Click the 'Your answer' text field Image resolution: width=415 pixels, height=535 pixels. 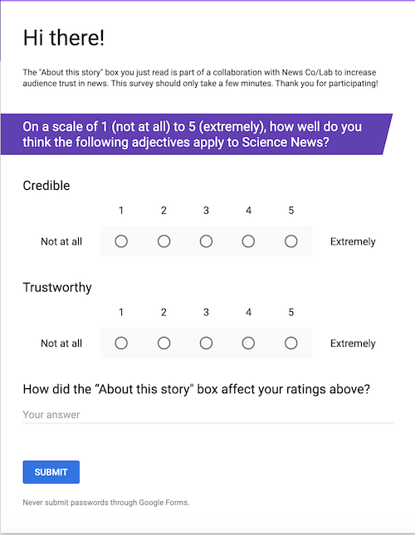(x=208, y=415)
